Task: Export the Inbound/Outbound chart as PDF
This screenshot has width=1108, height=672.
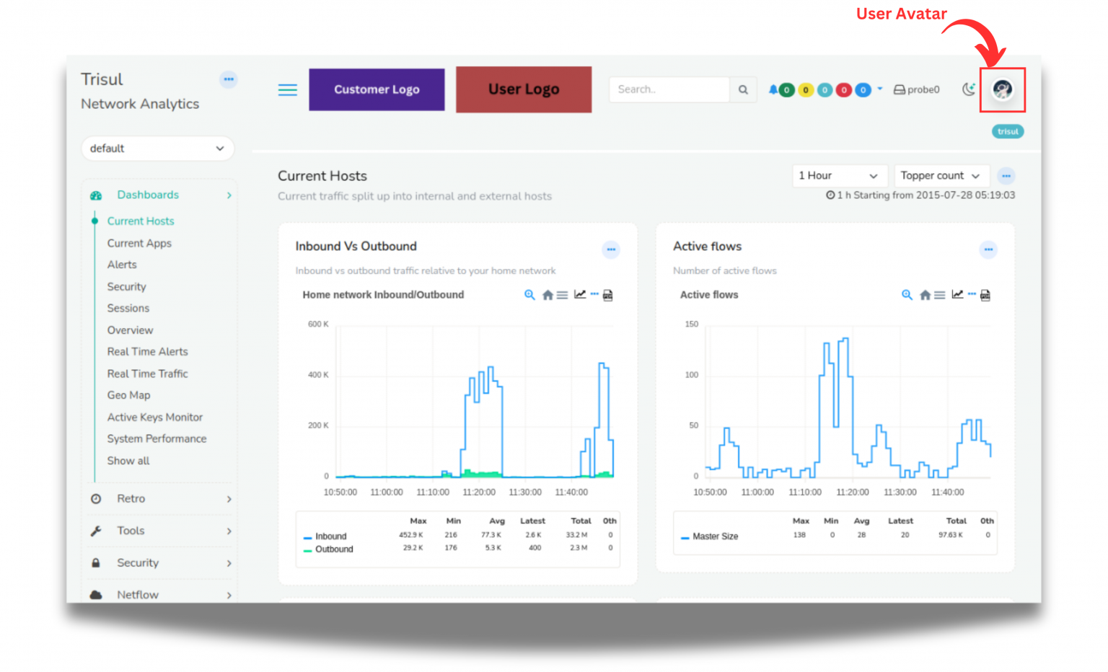Action: coord(608,295)
